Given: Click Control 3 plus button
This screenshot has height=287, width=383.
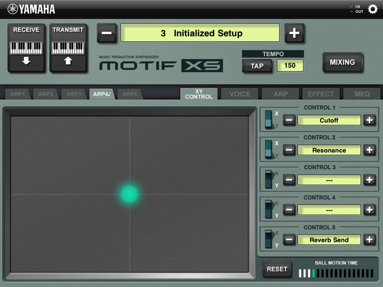Looking at the screenshot, I should click(369, 180).
